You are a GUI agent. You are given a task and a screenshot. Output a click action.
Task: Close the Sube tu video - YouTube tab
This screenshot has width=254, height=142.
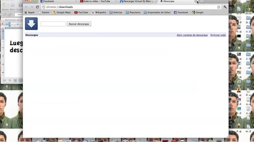(x=116, y=1)
